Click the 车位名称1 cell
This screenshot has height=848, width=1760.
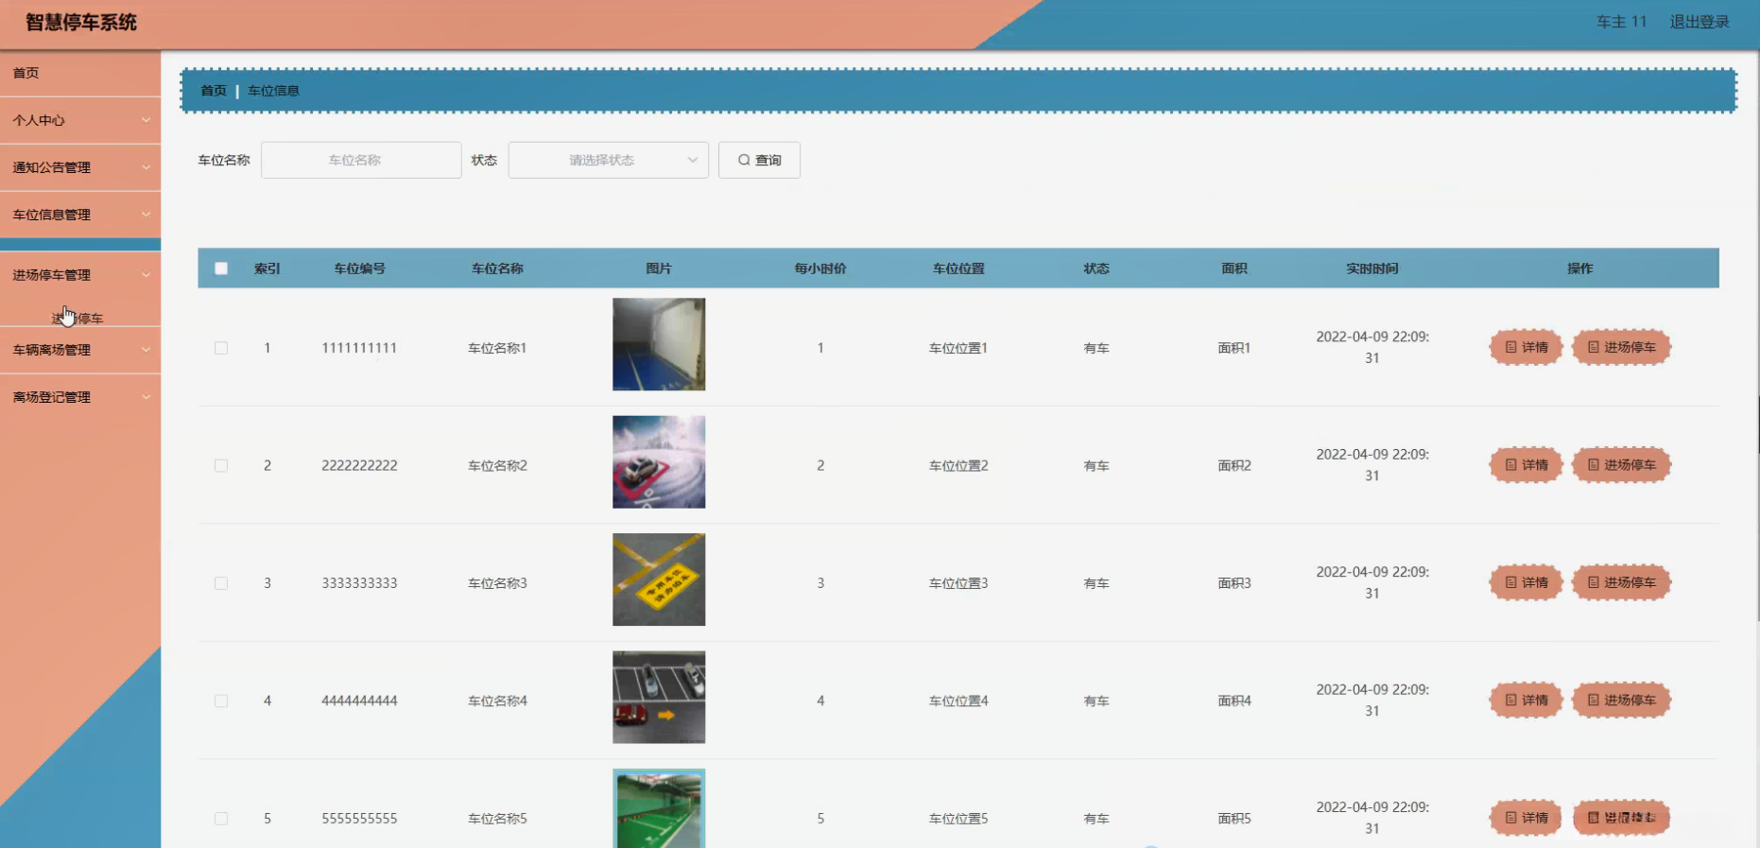coord(497,348)
